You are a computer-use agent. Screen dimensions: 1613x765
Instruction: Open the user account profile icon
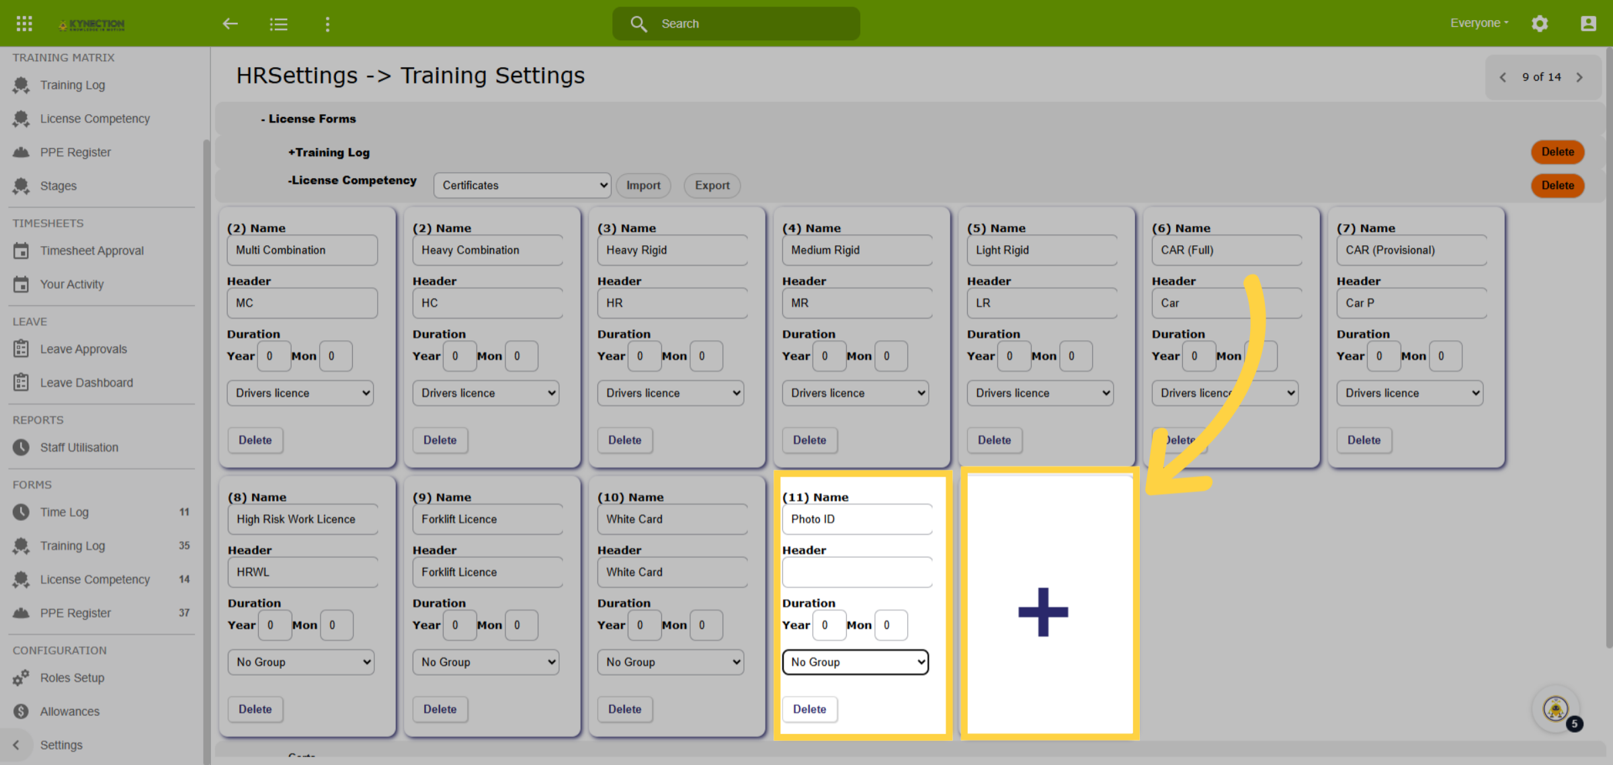(1588, 24)
